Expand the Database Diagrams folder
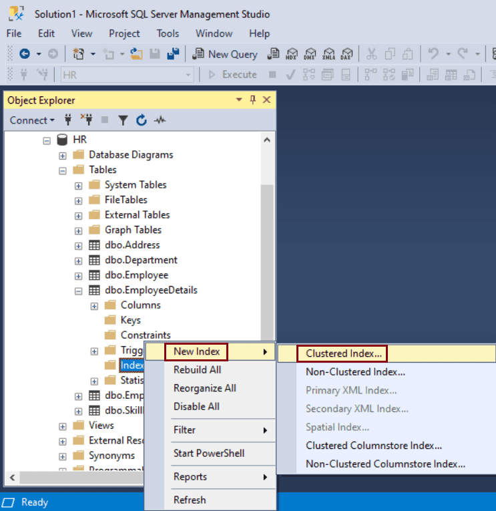 63,155
